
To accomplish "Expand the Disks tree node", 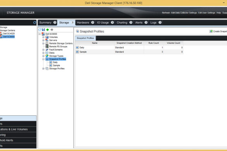I will pos(43,53).
